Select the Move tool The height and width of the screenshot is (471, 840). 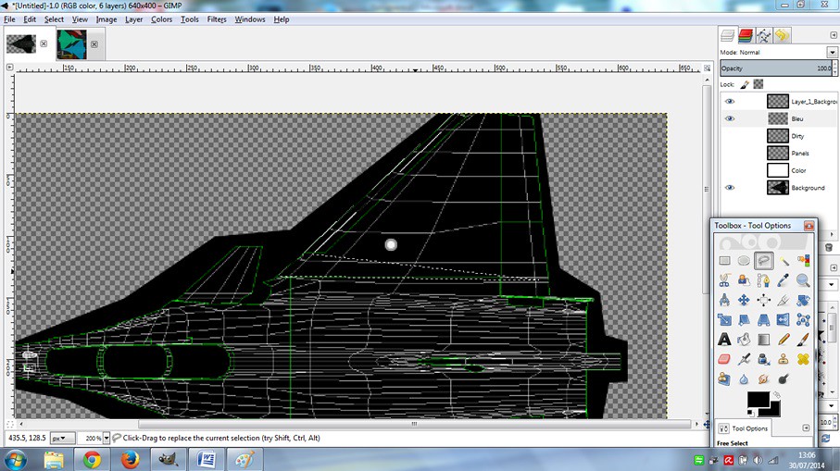tap(744, 300)
